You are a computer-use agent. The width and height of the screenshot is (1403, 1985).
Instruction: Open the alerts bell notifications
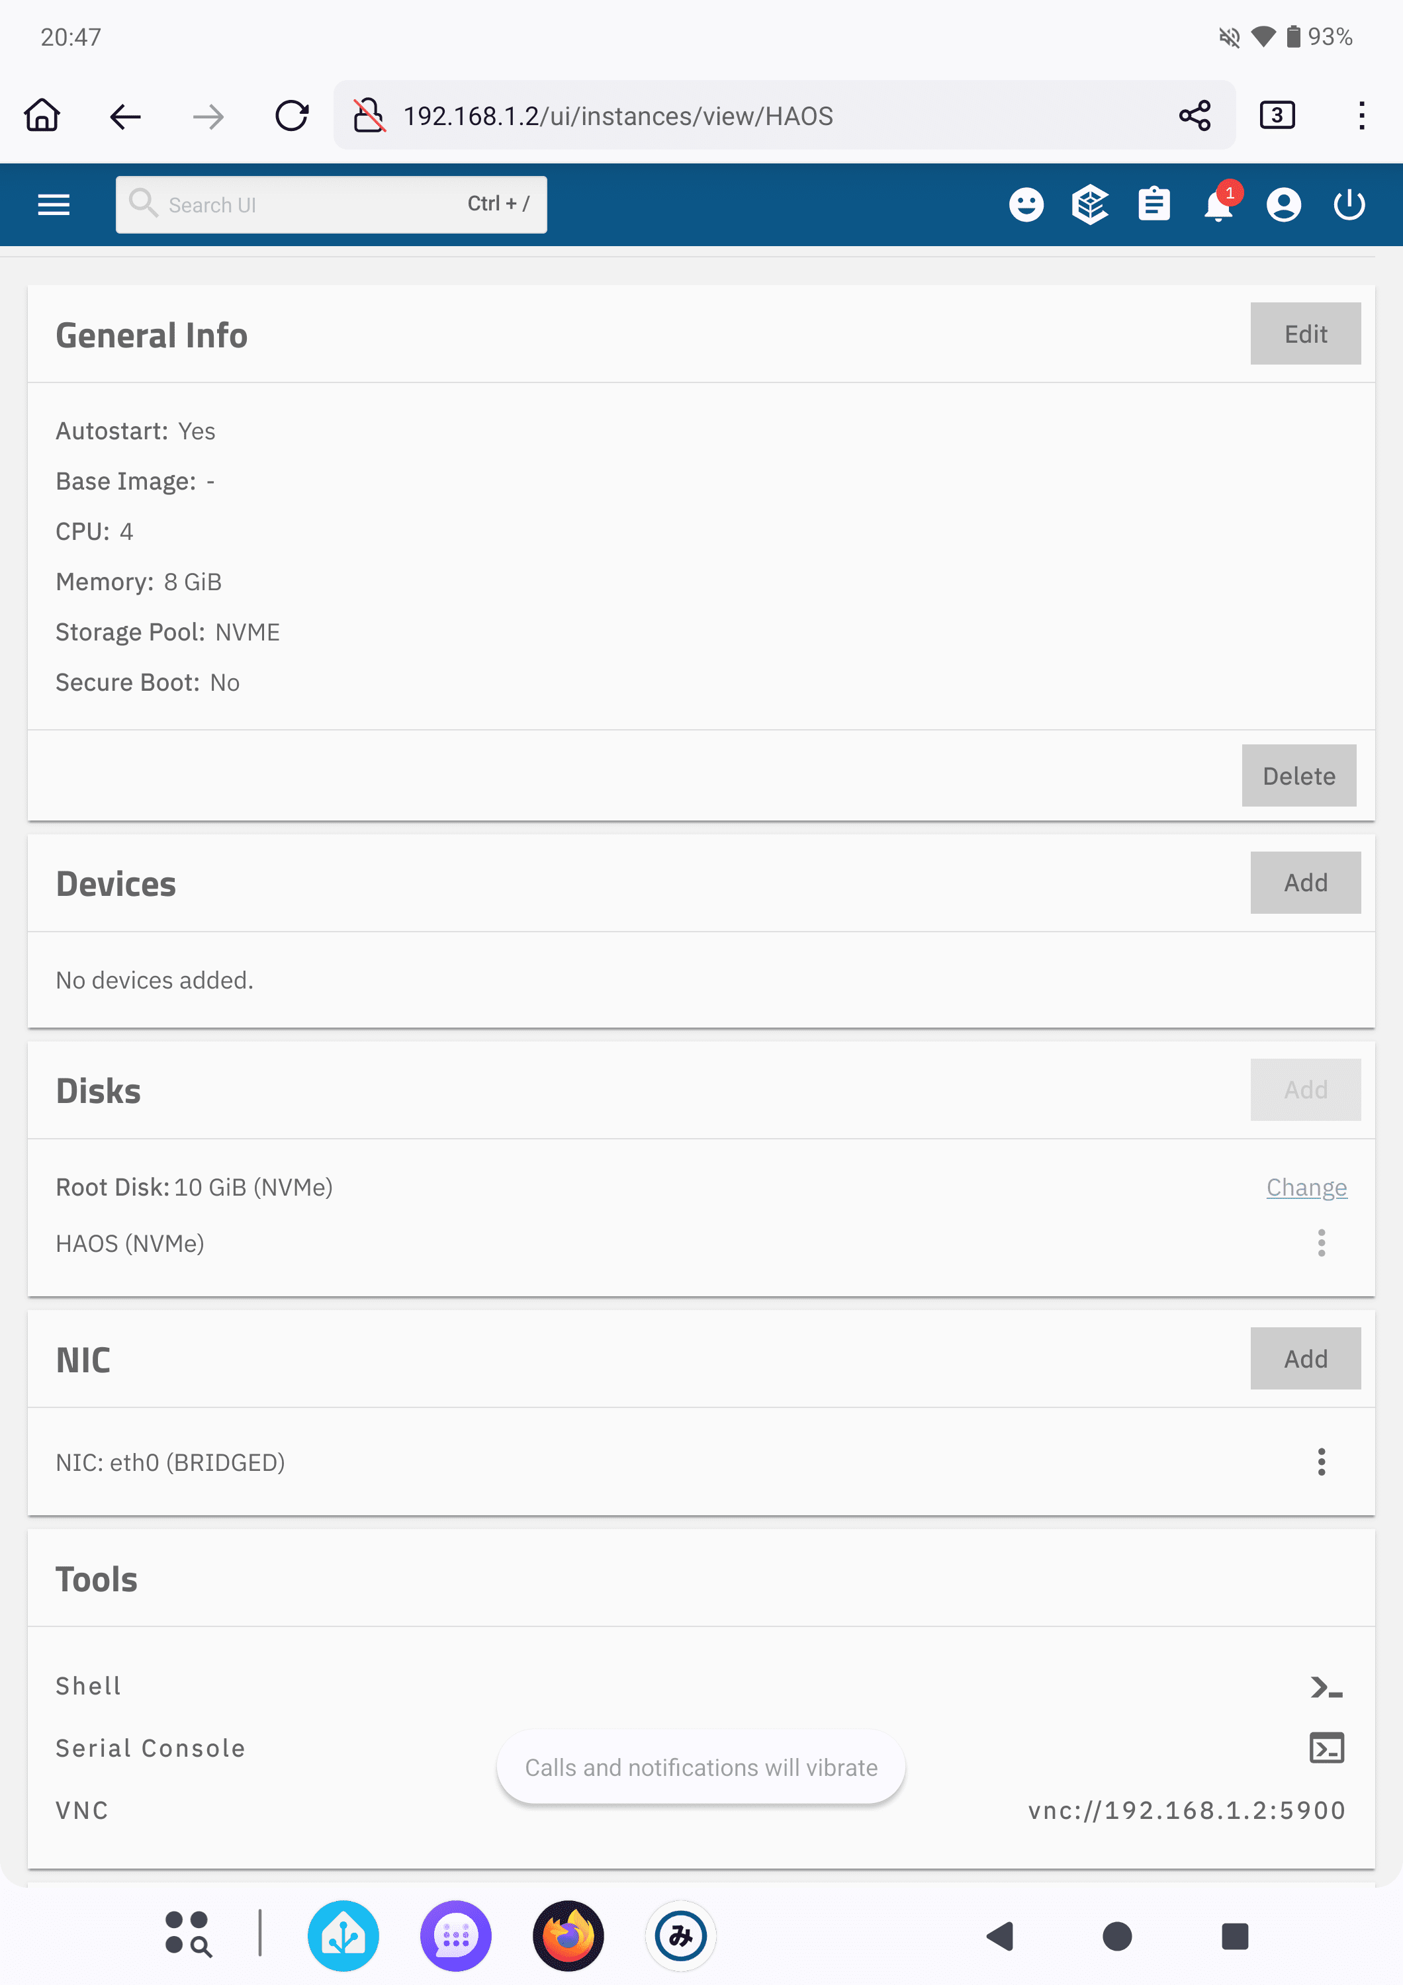pos(1219,206)
